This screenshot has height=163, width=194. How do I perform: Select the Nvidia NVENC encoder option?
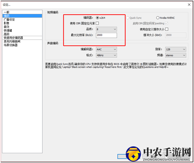157,18
